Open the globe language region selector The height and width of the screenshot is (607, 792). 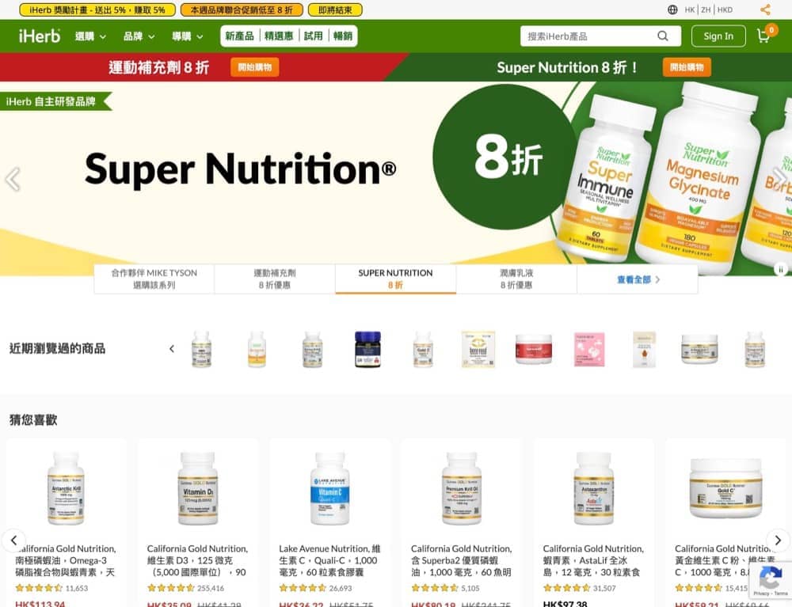click(x=672, y=9)
